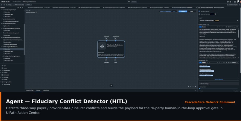The width and height of the screenshot is (241, 121).
Task: Click the undo arrow in top toolbar
Action: pyautogui.click(x=2, y=5)
